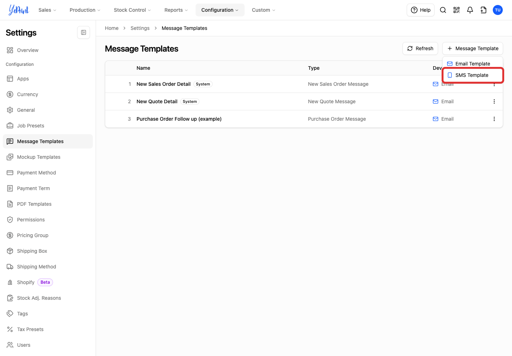This screenshot has height=356, width=512.
Task: Click the Tax Presets percent icon
Action: pyautogui.click(x=10, y=329)
